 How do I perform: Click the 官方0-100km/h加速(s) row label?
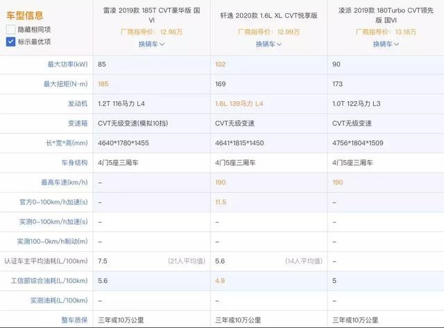point(53,202)
